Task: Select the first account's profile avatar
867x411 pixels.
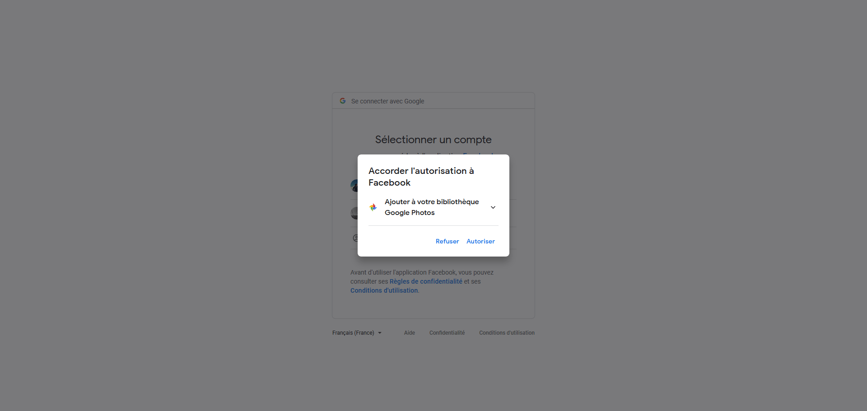Action: (x=354, y=186)
